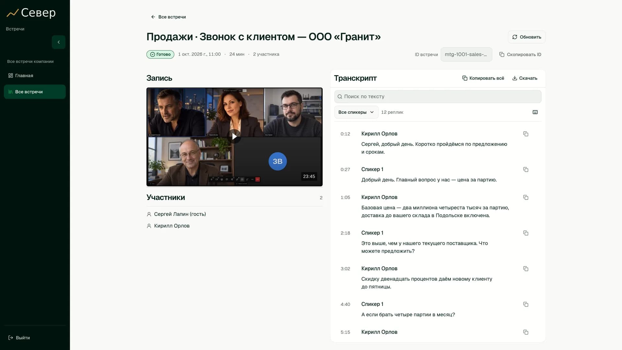Copy the 0:27 Спикер 1 remark
This screenshot has height=350, width=622.
pyautogui.click(x=526, y=169)
